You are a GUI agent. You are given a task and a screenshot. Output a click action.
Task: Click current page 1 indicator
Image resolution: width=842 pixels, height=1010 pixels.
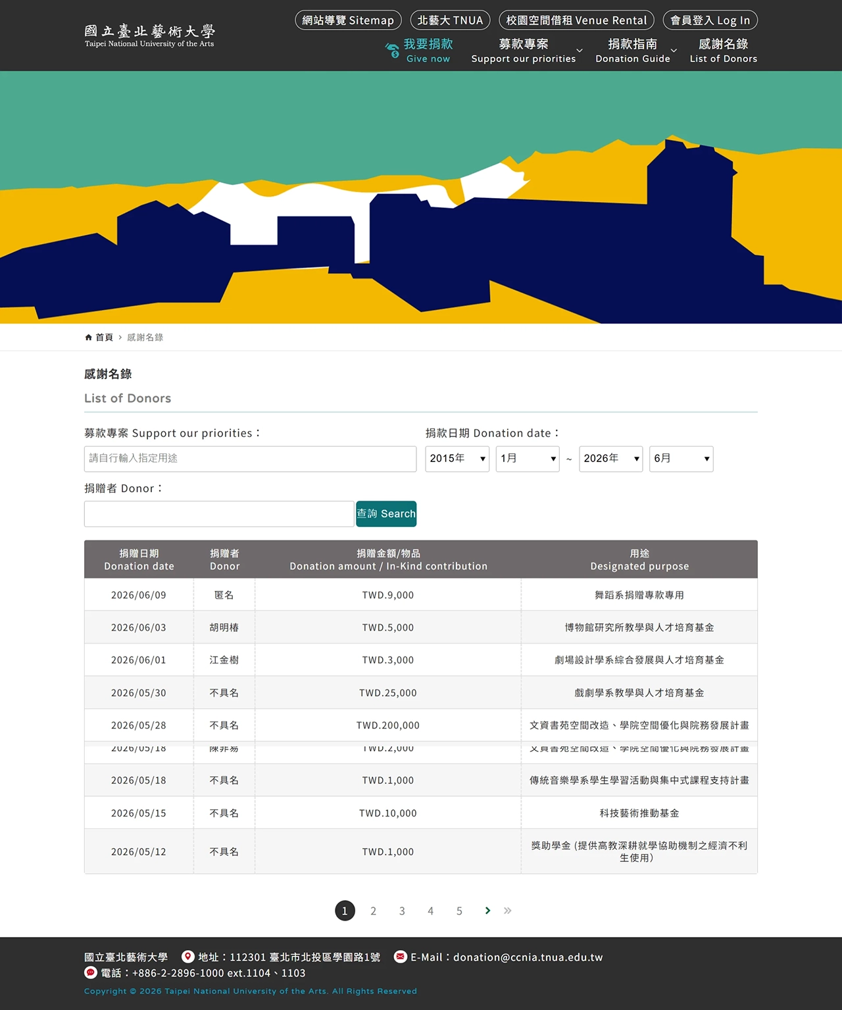tap(345, 911)
